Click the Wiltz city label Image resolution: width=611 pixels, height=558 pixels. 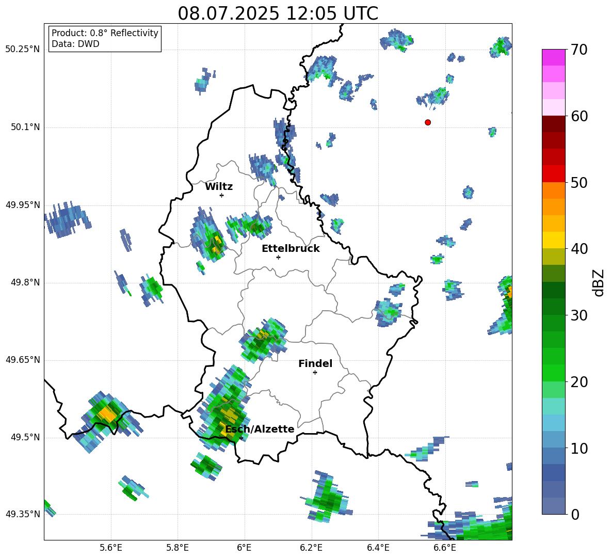click(219, 187)
